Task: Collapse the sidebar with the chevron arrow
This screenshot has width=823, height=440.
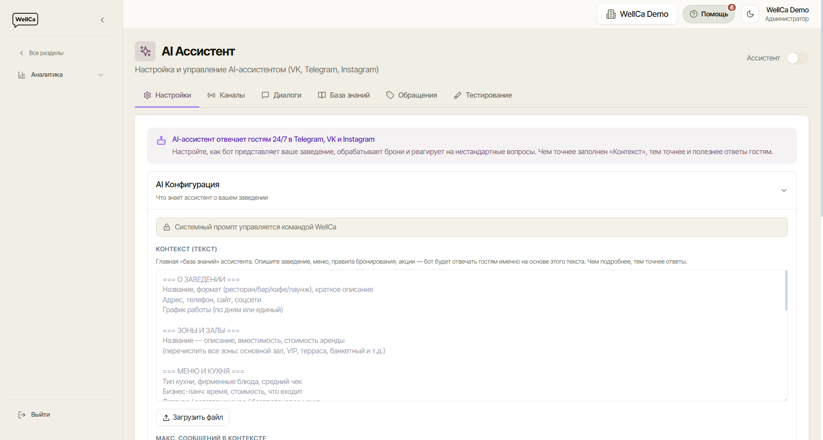Action: [103, 20]
